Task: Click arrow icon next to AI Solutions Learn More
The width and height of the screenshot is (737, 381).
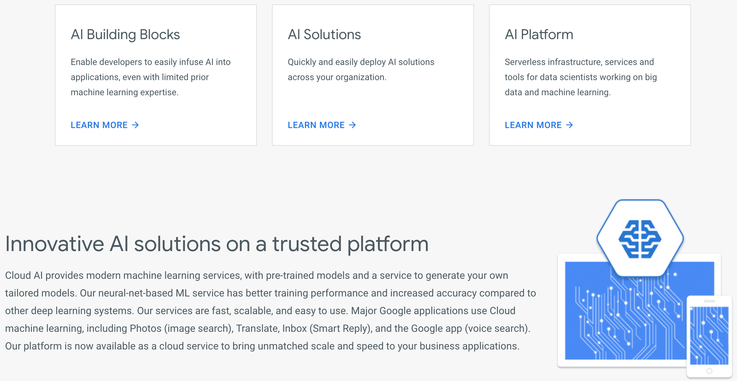Action: pos(352,125)
